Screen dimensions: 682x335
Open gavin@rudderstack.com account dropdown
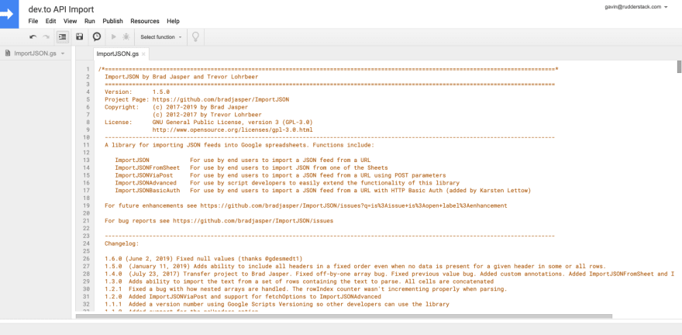pyautogui.click(x=636, y=7)
